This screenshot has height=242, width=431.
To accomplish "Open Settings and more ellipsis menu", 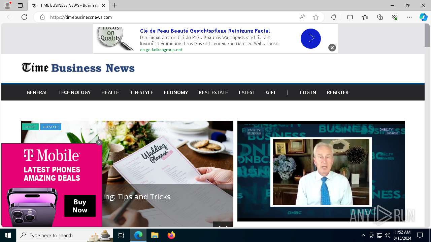I will [409, 17].
